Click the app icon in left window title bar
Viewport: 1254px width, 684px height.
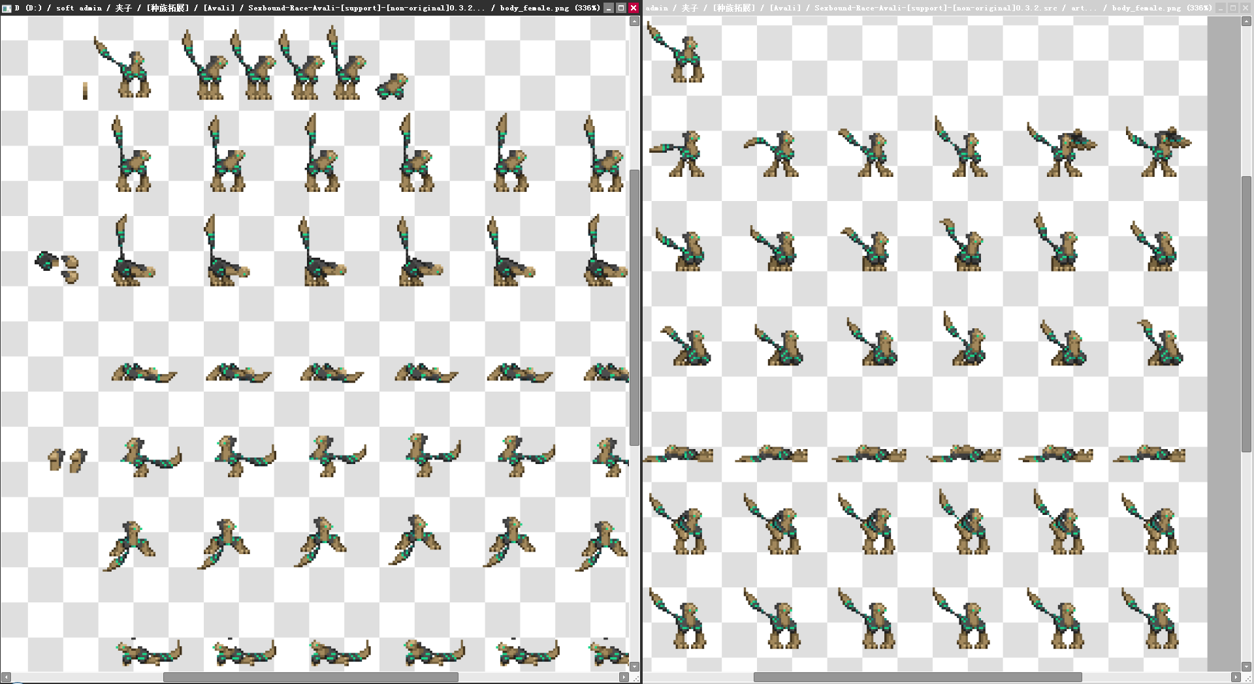(x=7, y=8)
